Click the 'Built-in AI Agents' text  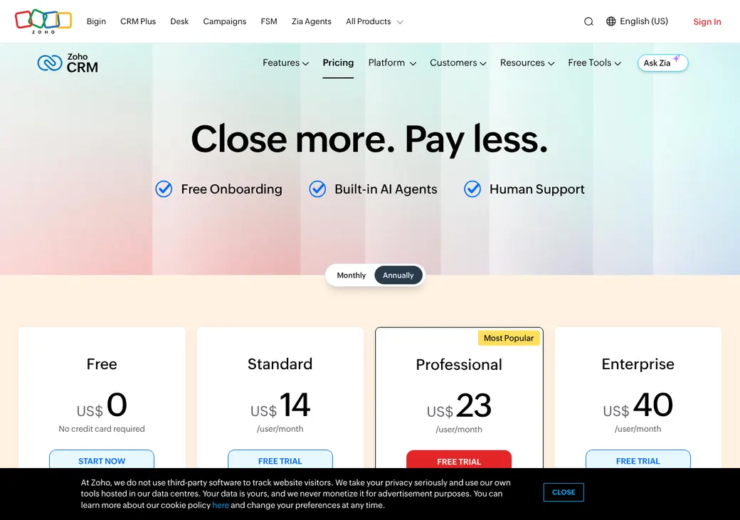(386, 189)
